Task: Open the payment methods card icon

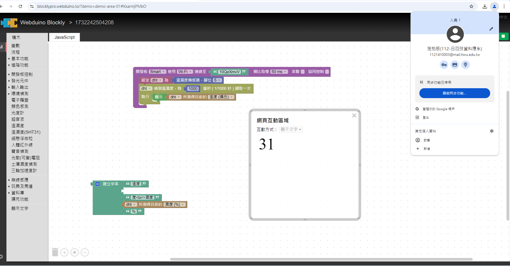Action: click(x=455, y=65)
